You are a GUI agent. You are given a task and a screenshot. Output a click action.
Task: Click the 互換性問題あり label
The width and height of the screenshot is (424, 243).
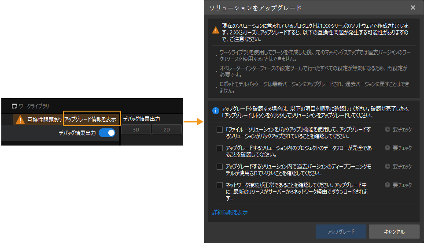tap(44, 120)
